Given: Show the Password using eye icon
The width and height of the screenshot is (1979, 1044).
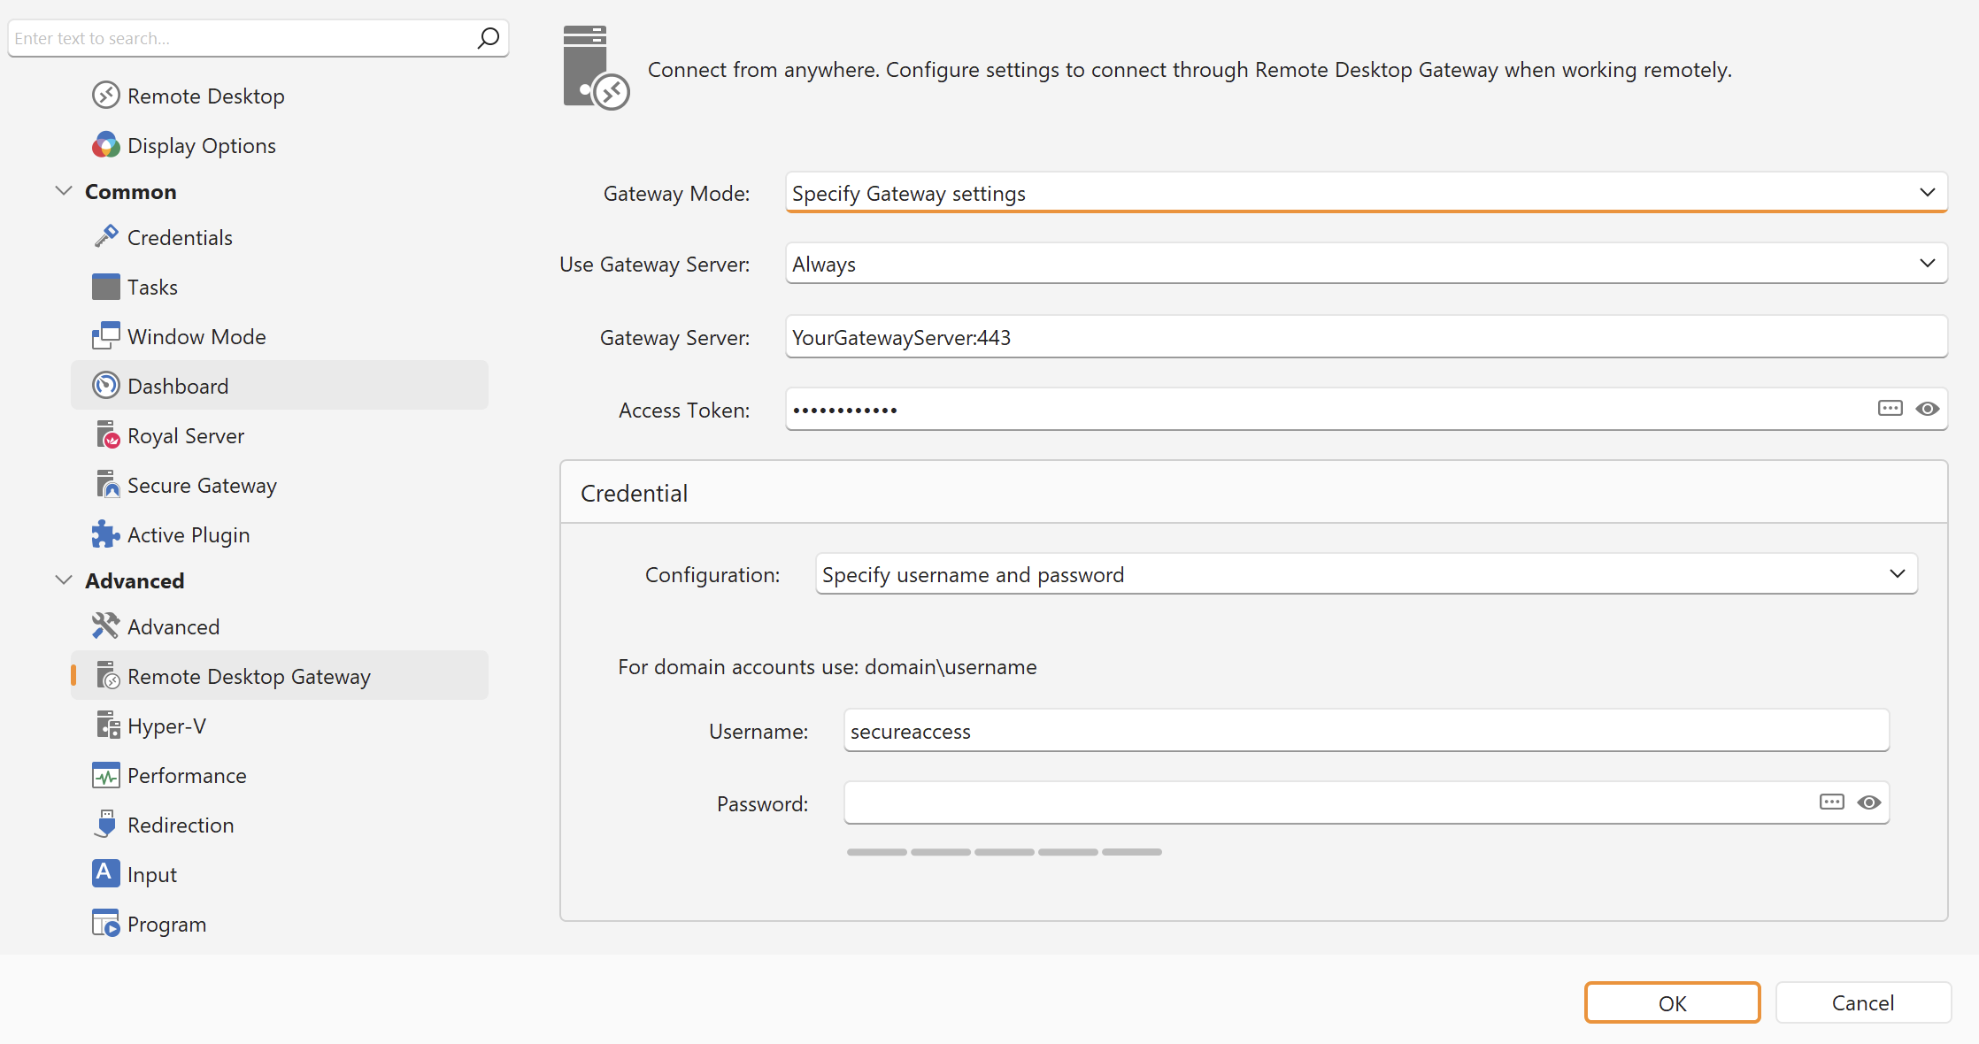Looking at the screenshot, I should pyautogui.click(x=1868, y=802).
